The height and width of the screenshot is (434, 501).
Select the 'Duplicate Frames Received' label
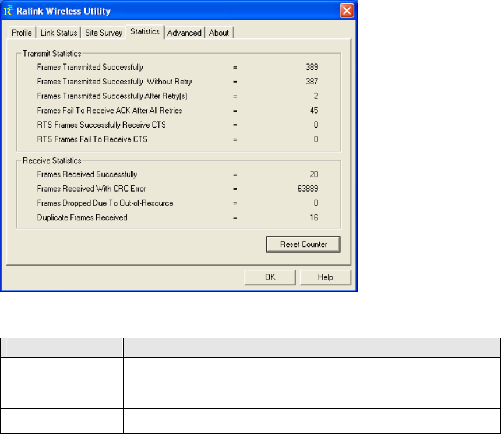(x=82, y=218)
